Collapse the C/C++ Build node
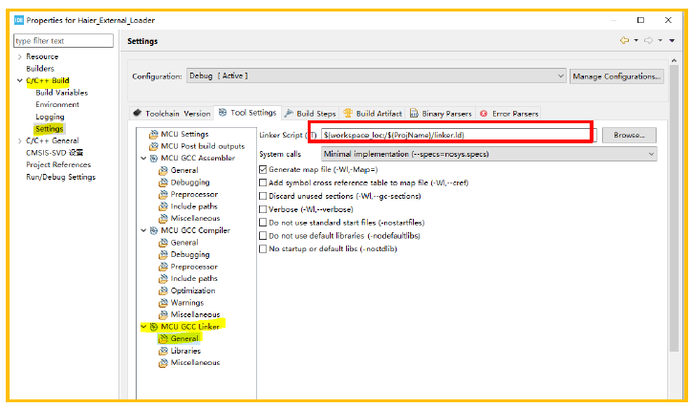The image size is (691, 408). (19, 80)
